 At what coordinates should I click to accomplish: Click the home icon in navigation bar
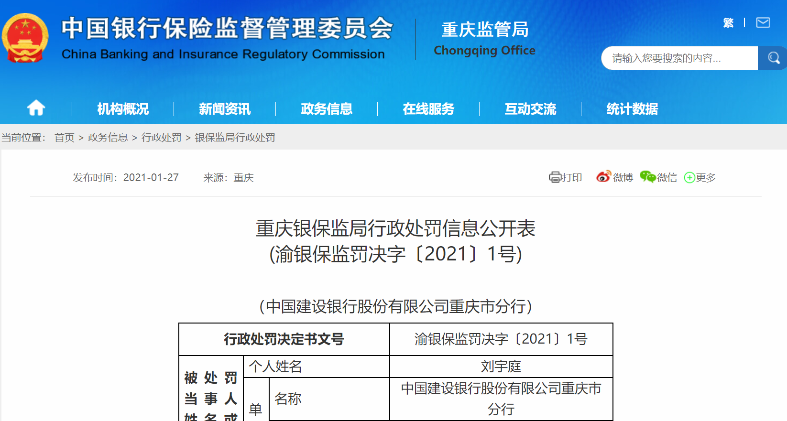36,108
